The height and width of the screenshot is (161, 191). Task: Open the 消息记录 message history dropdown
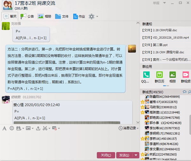(x=129, y=128)
